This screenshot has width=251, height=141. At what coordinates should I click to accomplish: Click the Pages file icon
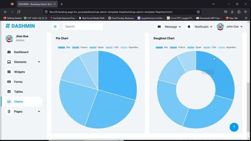click(x=9, y=112)
